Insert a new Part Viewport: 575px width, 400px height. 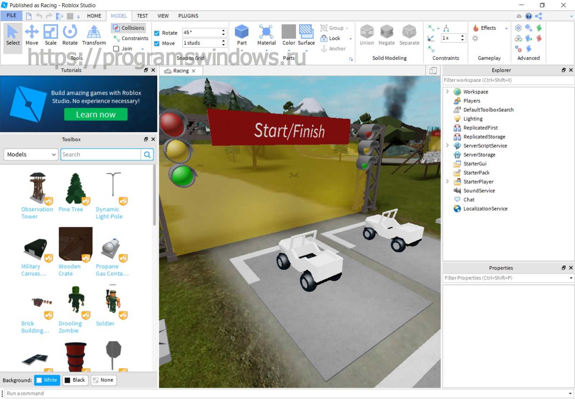pos(242,35)
